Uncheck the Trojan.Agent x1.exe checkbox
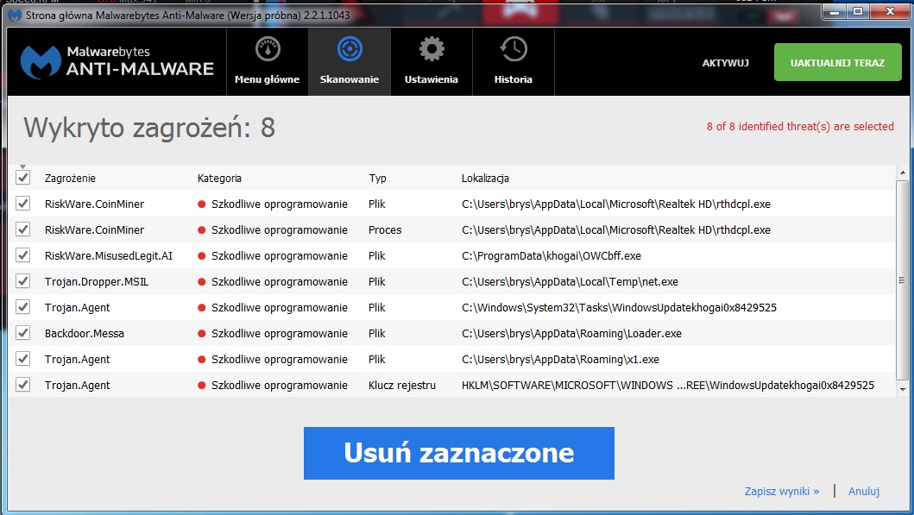Image resolution: width=914 pixels, height=515 pixels. [22, 359]
